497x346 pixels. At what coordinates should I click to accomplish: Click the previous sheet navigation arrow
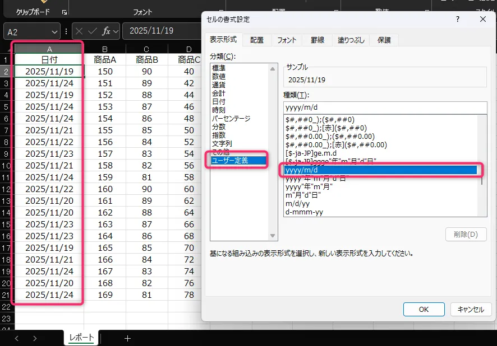coord(16,338)
